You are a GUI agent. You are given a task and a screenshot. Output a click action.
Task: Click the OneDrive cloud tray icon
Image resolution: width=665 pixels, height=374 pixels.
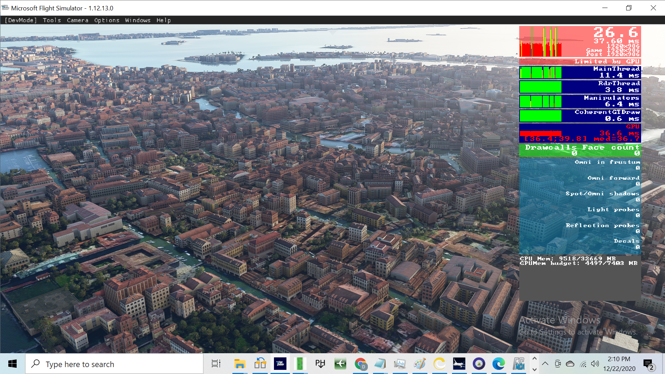[x=570, y=364]
